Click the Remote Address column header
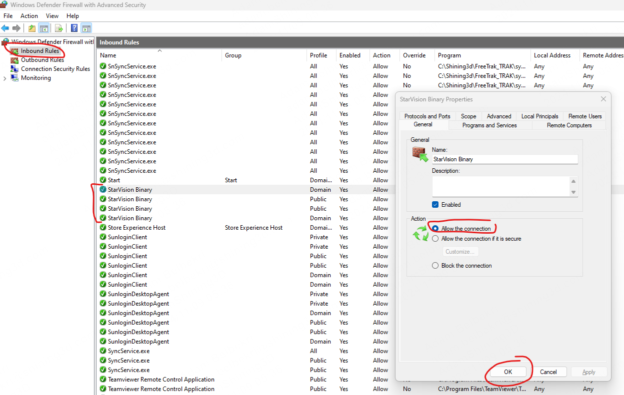Image resolution: width=624 pixels, height=395 pixels. coord(602,55)
